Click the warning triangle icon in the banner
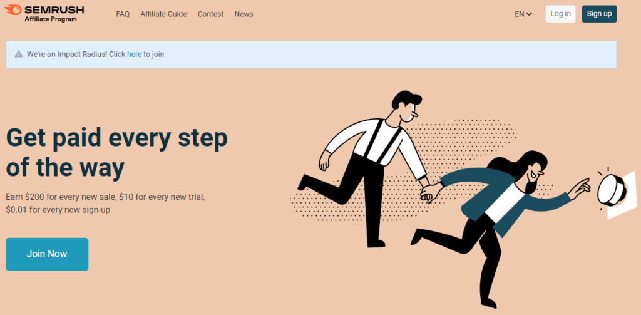 (x=18, y=54)
